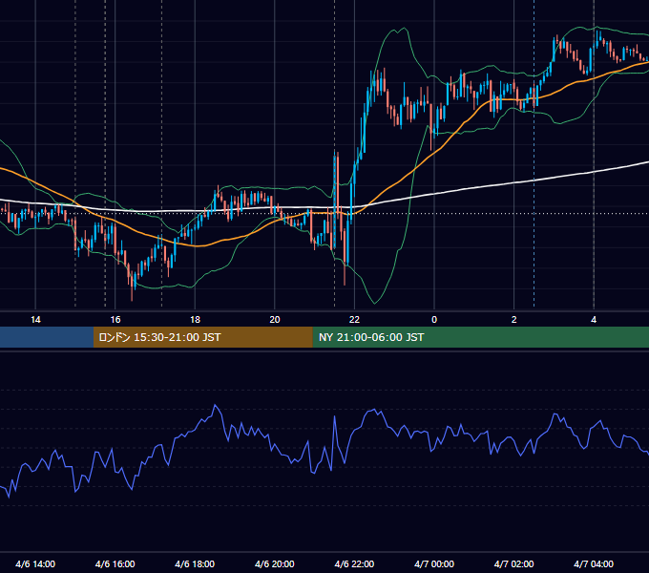Click the 4/6 22:00 date label
This screenshot has height=573, width=649.
point(354,563)
